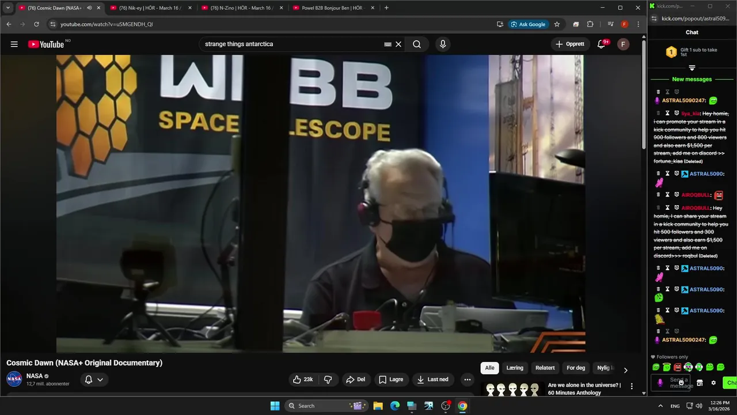Open NASA channel name link

tap(35, 376)
